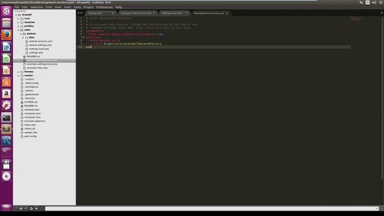This screenshot has width=384, height=216.
Task: Focus Sublime Text dock icon
Action: click(7, 129)
